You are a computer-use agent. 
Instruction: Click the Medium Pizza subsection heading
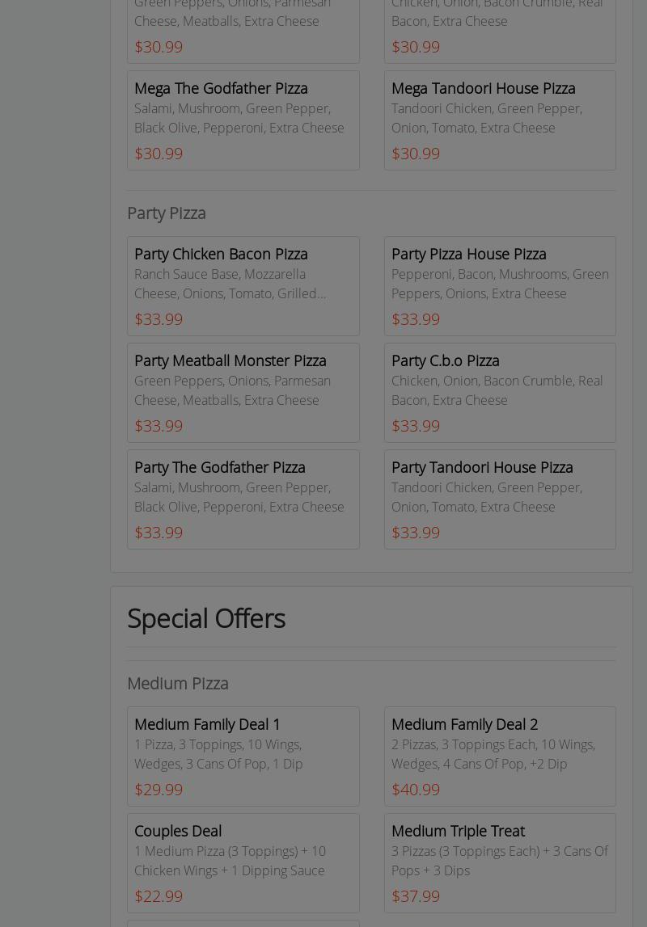178,683
